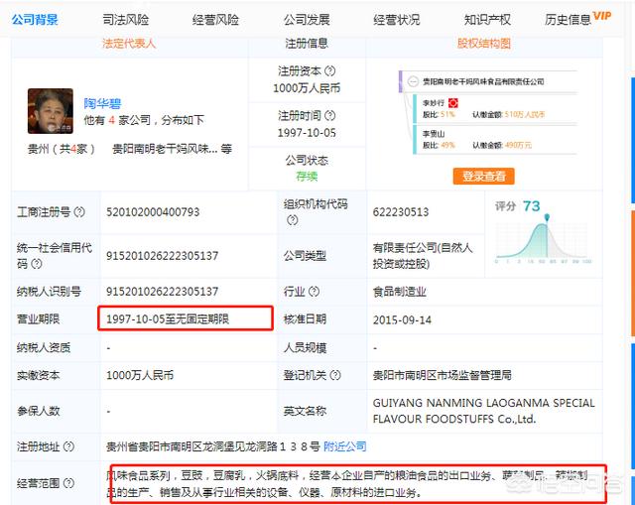This screenshot has height=505, width=635.
Task: Click the help icon beside 注册时间
Action: point(330,115)
